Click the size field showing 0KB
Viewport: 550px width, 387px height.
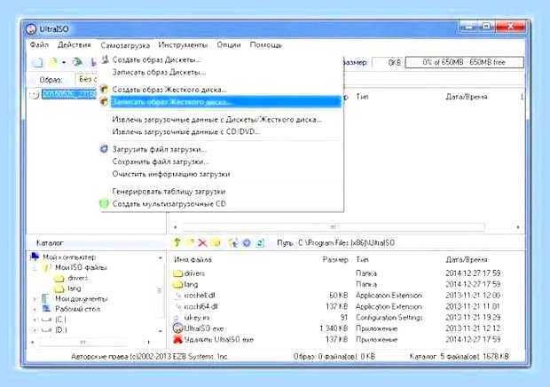point(388,62)
